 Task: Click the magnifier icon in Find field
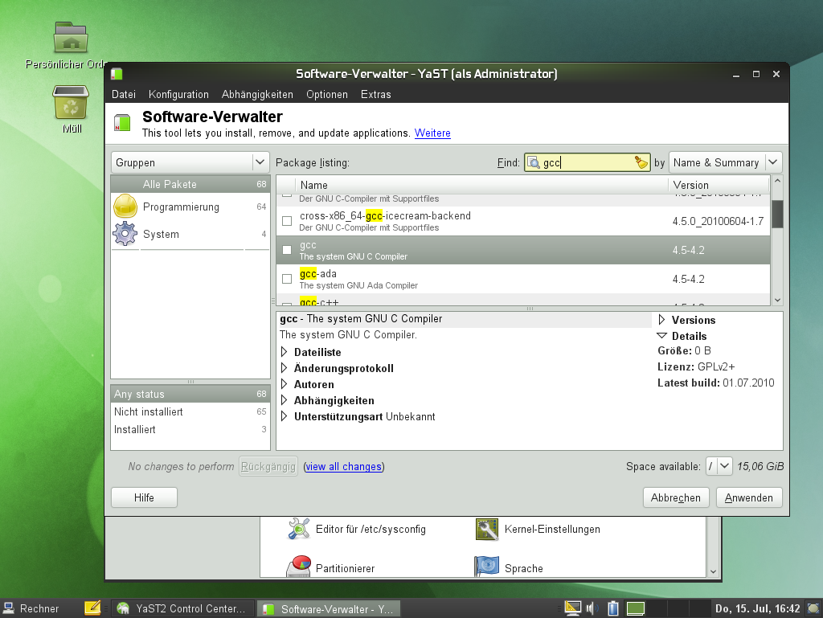pyautogui.click(x=534, y=162)
